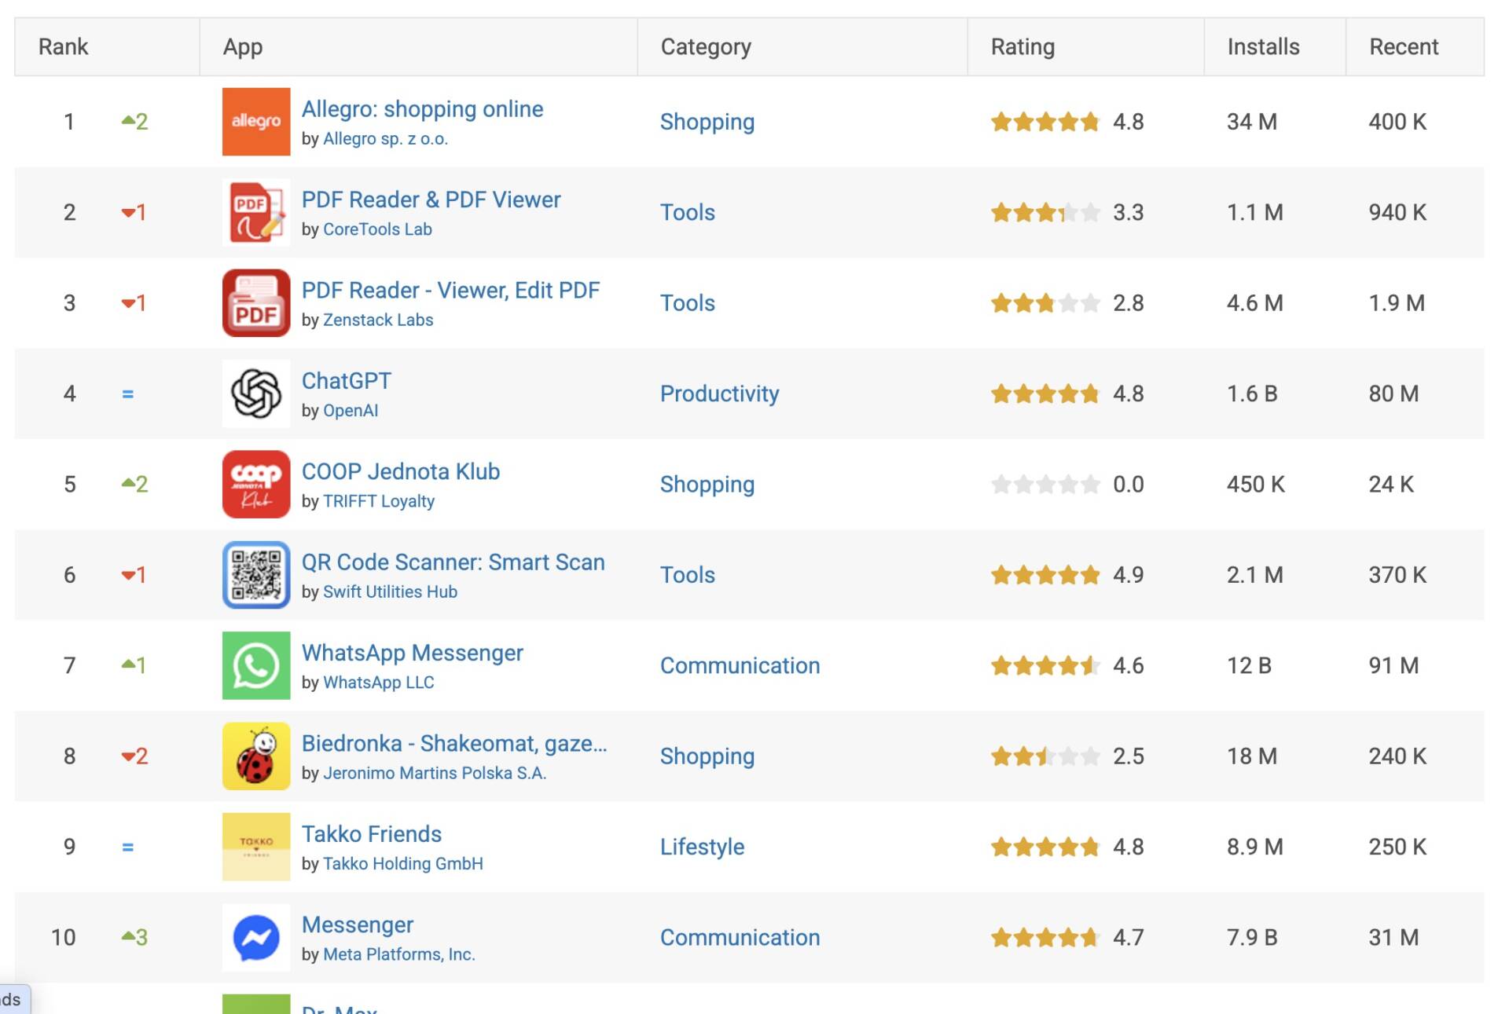
Task: Click the equals rank indicator for Takko Friends
Action: (128, 847)
